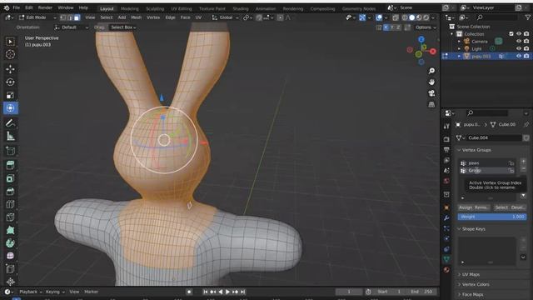Open the Tool properties tab
The image size is (533, 300).
[446, 126]
